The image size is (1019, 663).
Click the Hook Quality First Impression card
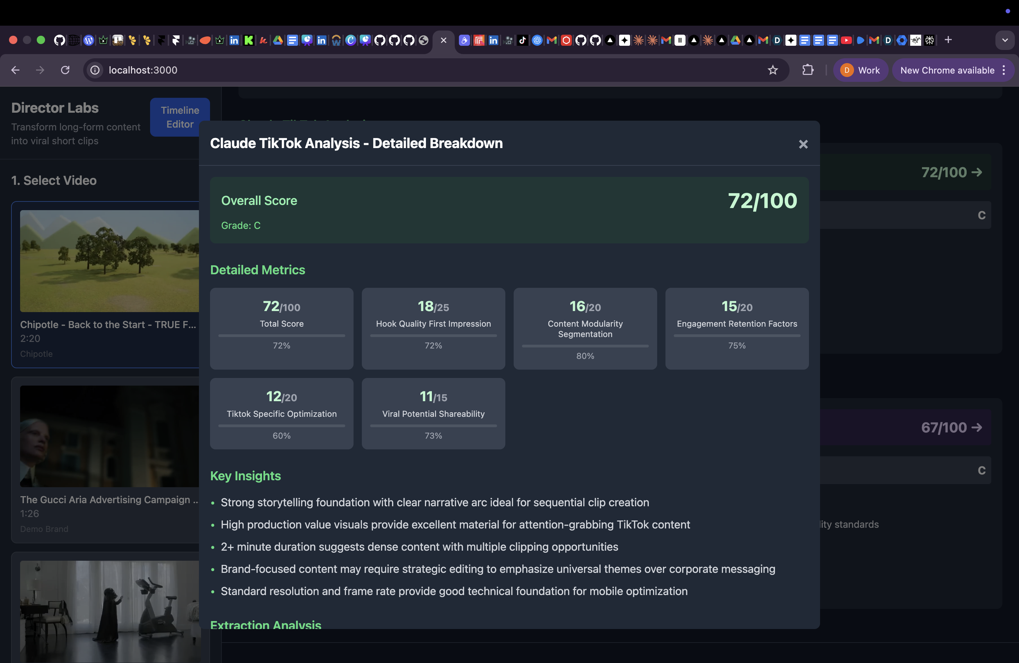click(x=433, y=328)
